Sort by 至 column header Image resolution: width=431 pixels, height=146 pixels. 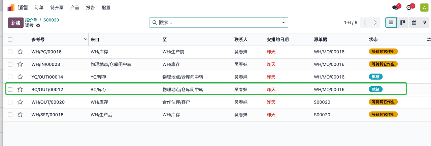click(x=165, y=39)
